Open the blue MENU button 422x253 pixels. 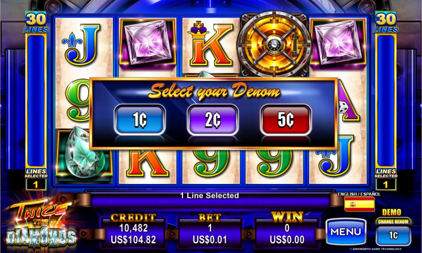point(346,232)
